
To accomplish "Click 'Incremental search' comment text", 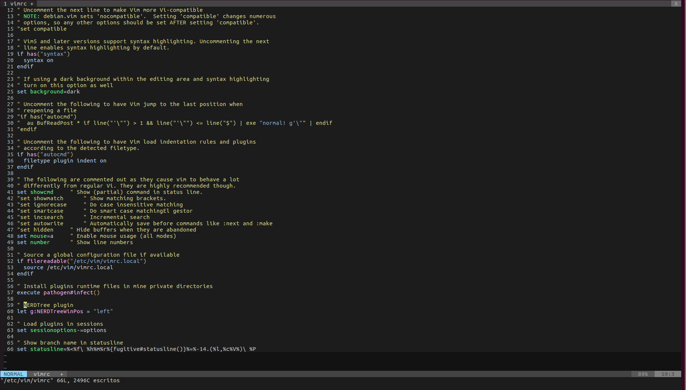I will (x=120, y=217).
